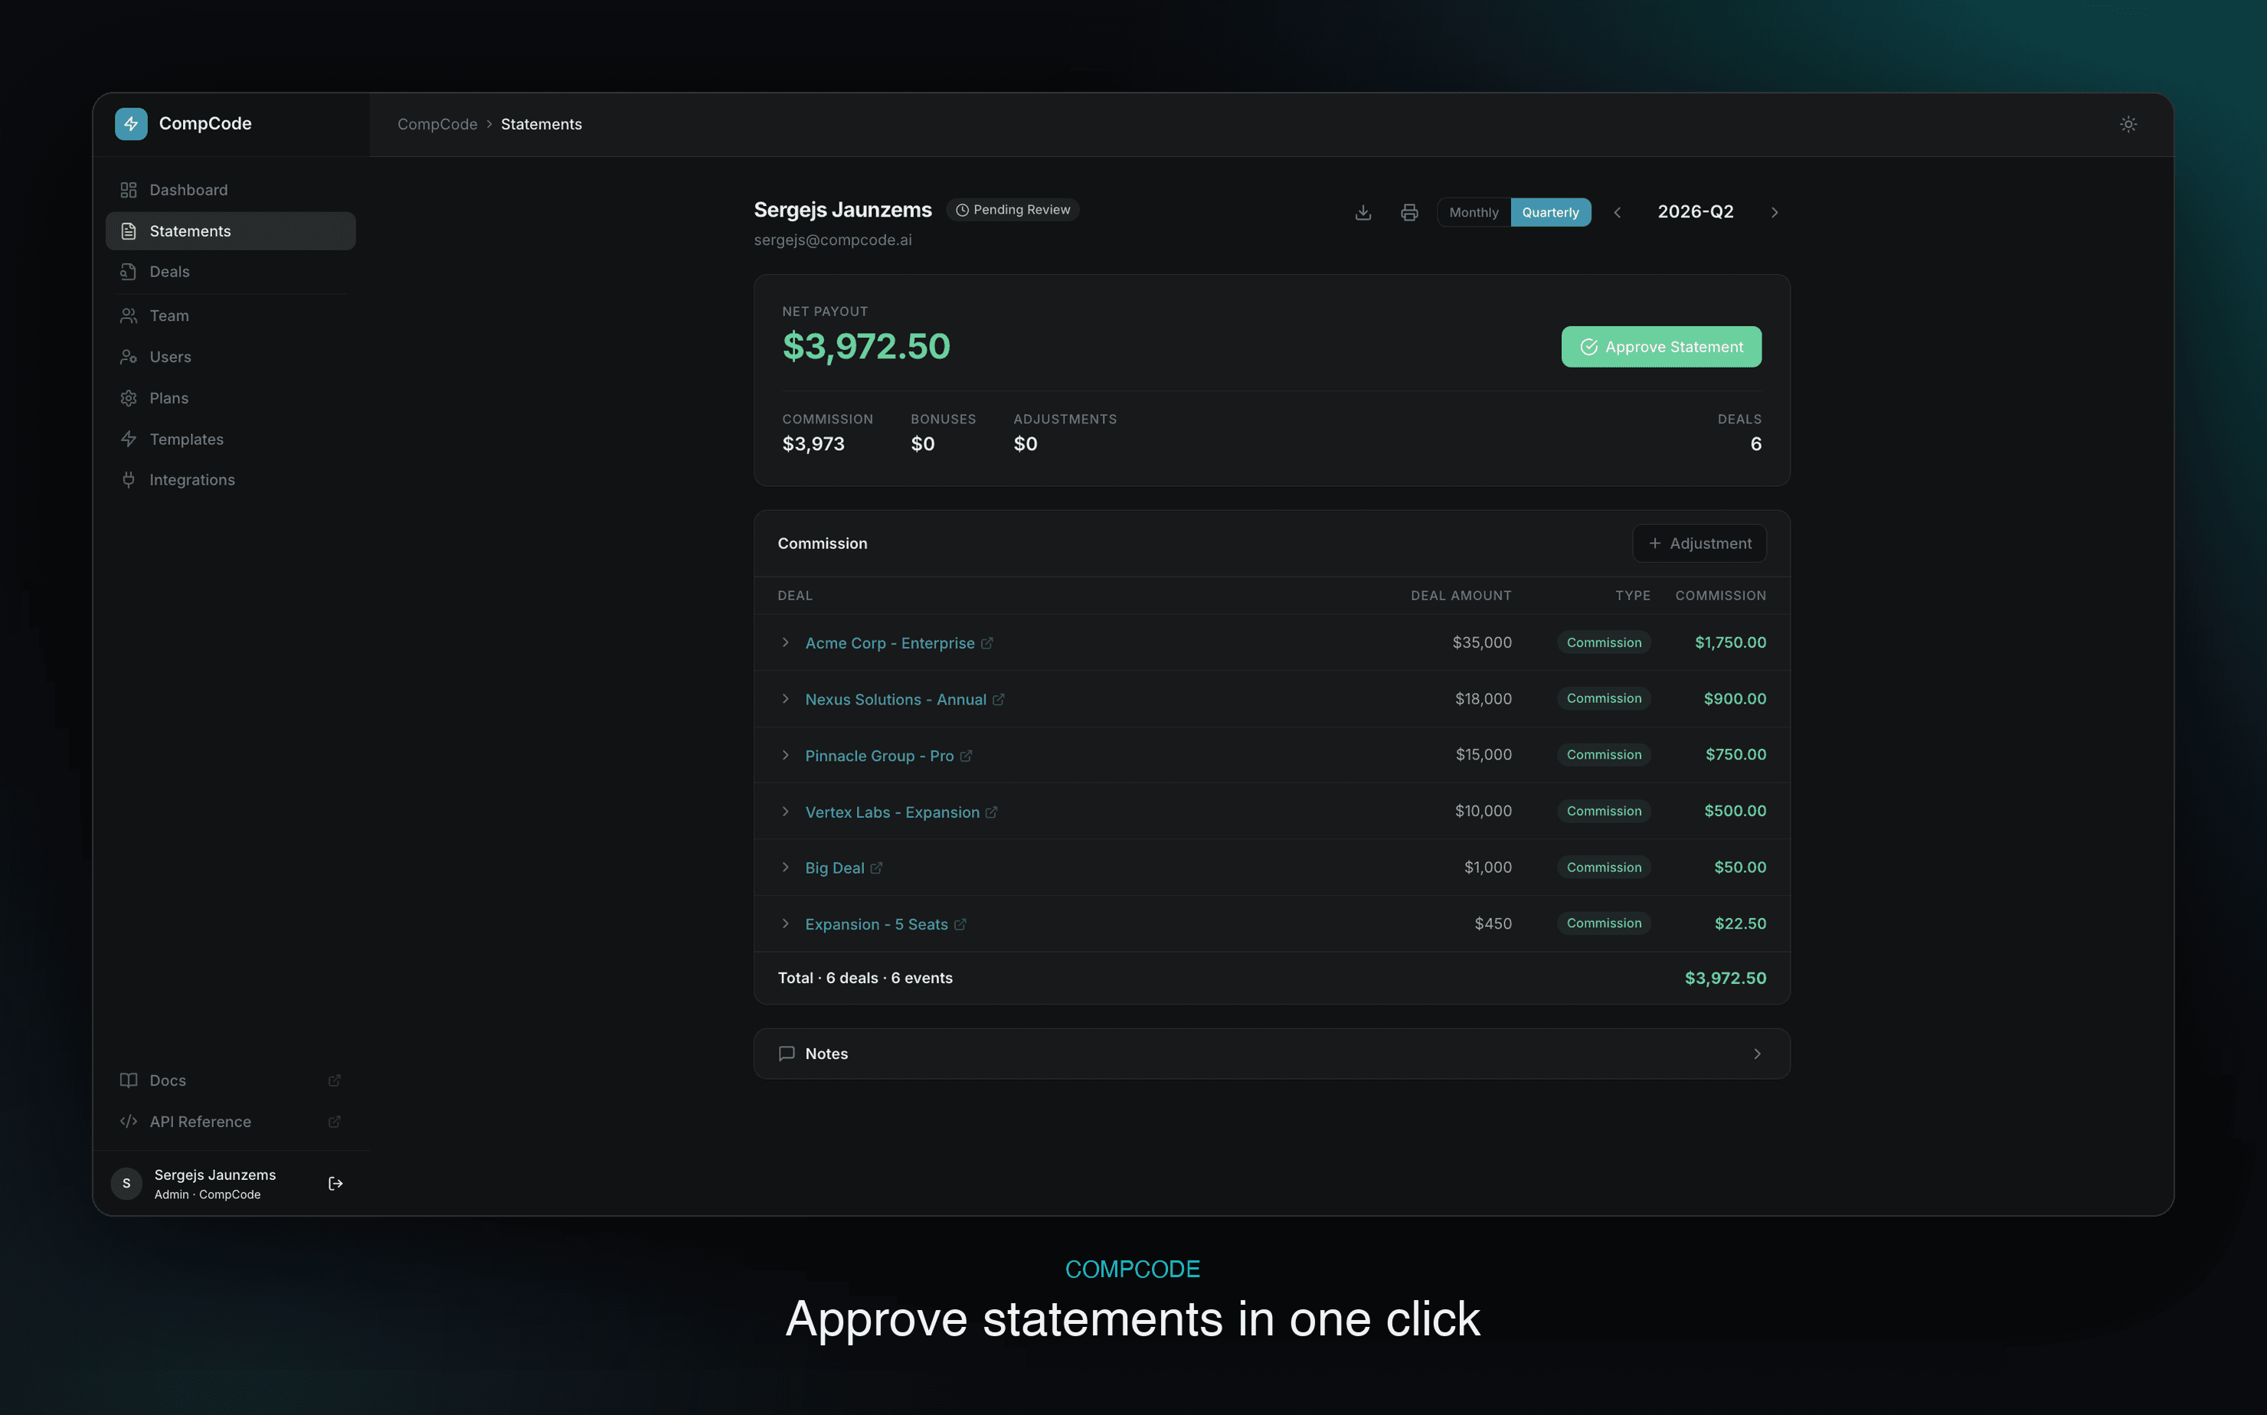Open external link icon next to Acme Corp - Enterprise

point(986,643)
